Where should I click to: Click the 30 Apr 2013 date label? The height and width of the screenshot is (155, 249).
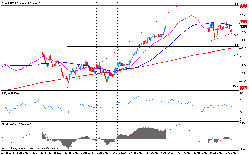point(184,153)
